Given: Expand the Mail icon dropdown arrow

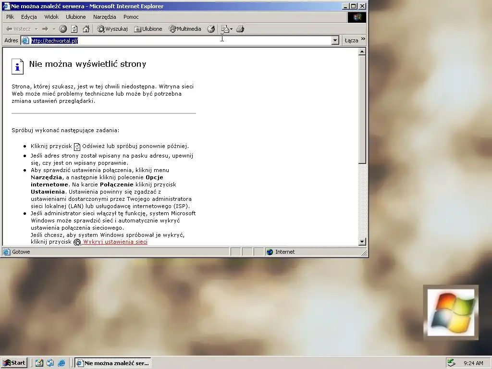Looking at the screenshot, I should [x=232, y=29].
